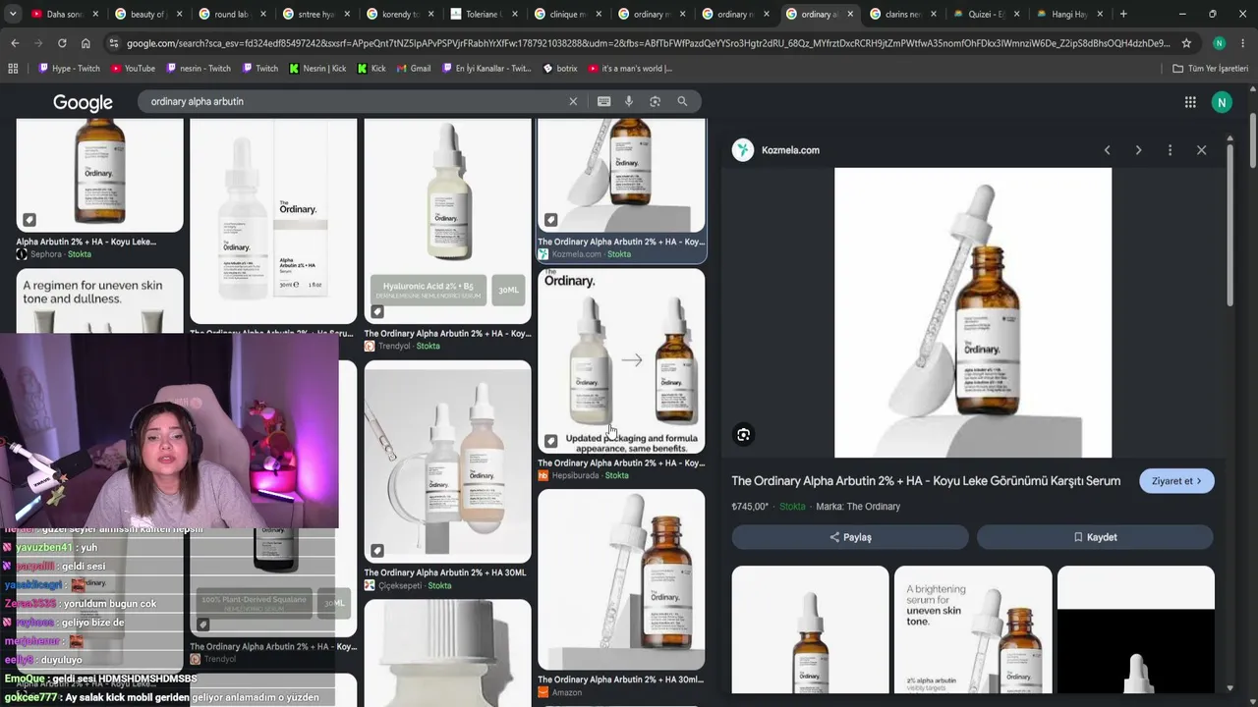The height and width of the screenshot is (707, 1258).
Task: Click the large preview image of serum
Action: (973, 312)
